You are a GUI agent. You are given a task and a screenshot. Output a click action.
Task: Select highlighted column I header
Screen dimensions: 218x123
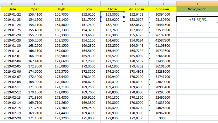(197, 4)
